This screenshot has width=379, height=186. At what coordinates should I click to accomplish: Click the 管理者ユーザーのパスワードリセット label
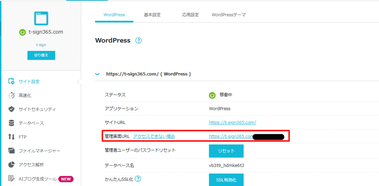140,150
